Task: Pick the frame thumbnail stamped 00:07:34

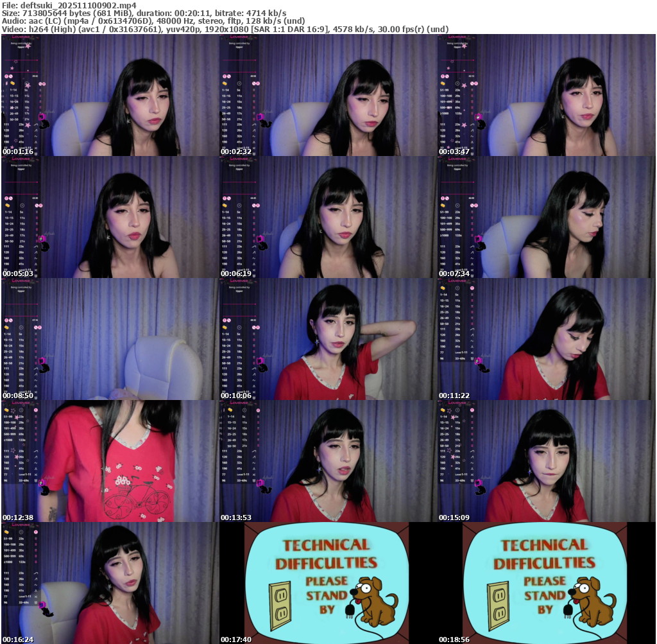Action: pyautogui.click(x=547, y=217)
